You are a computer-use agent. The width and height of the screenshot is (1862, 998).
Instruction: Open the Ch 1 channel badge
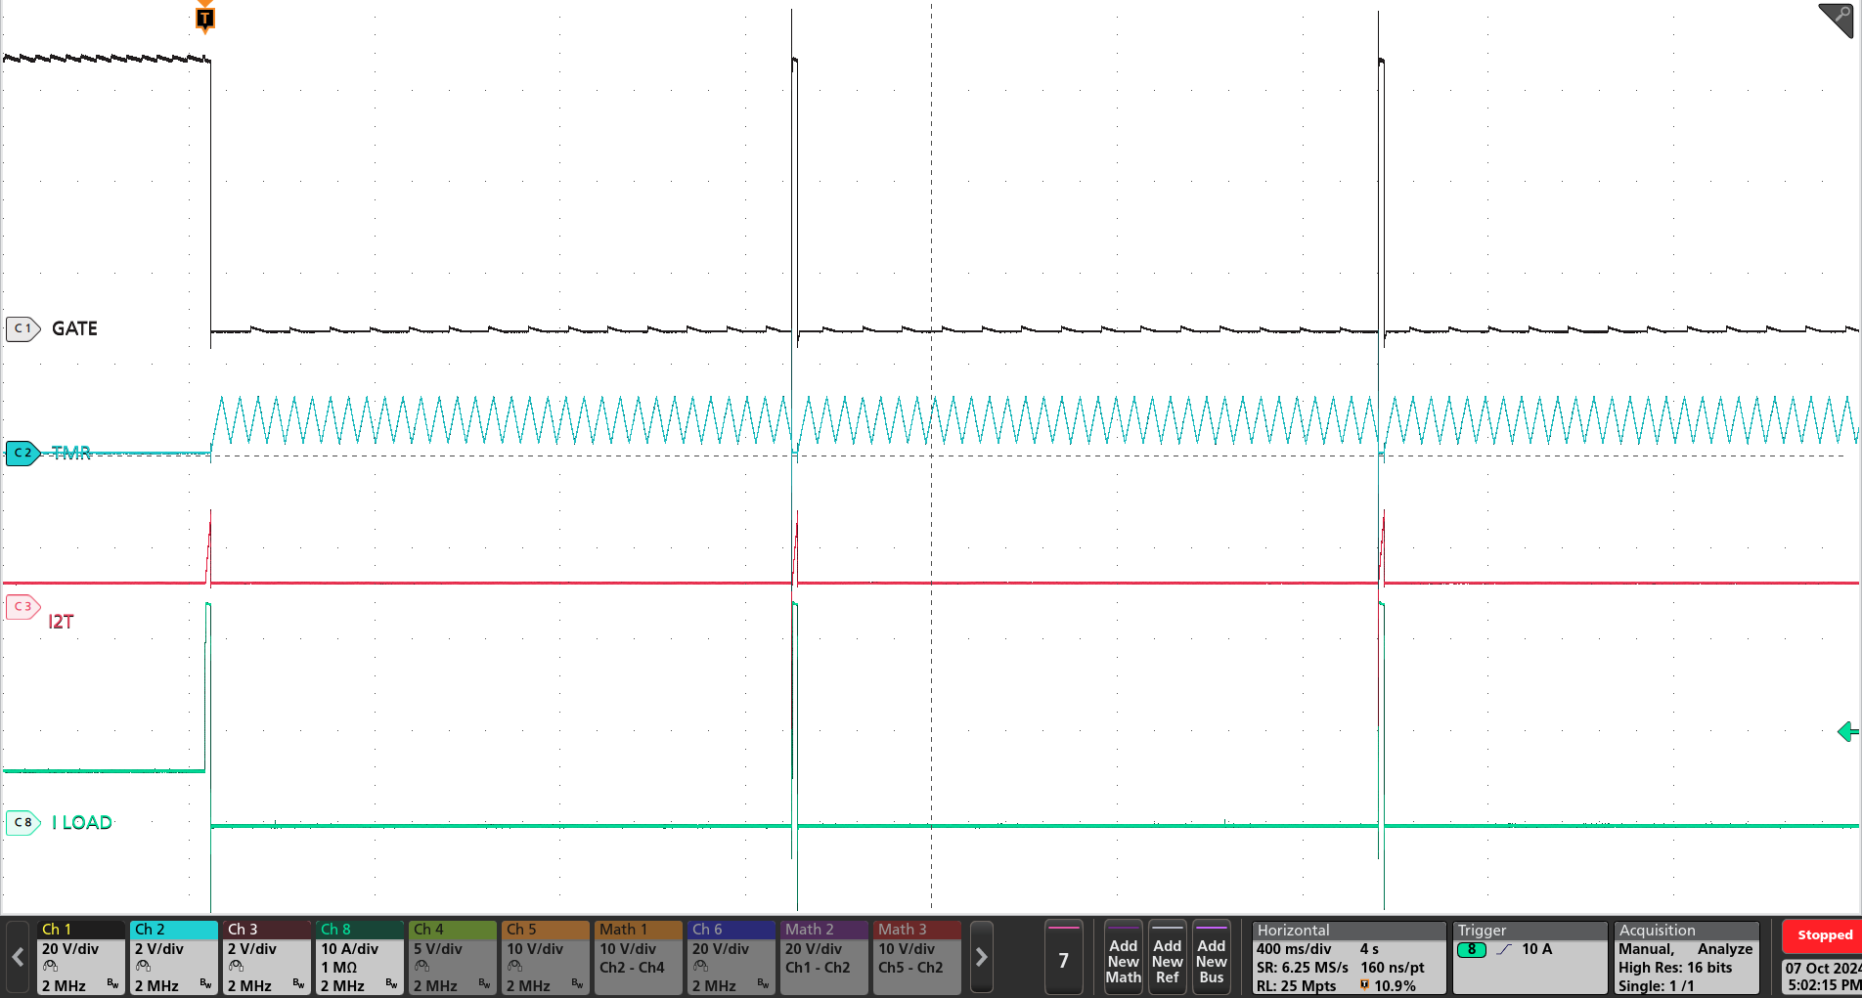[x=80, y=958]
